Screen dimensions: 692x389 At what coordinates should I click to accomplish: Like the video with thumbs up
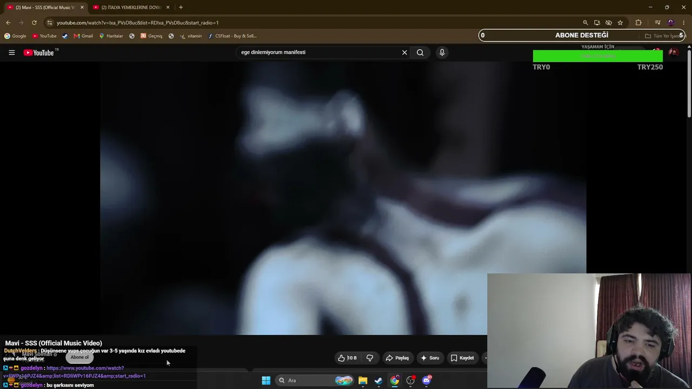pyautogui.click(x=347, y=358)
